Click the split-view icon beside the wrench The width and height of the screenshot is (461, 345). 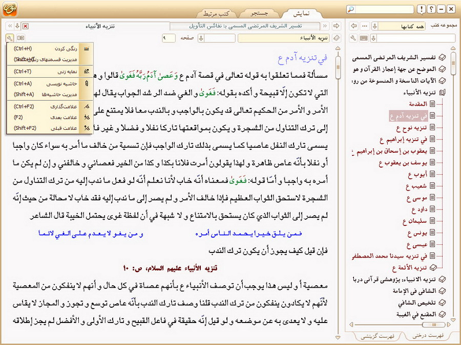click(20, 38)
